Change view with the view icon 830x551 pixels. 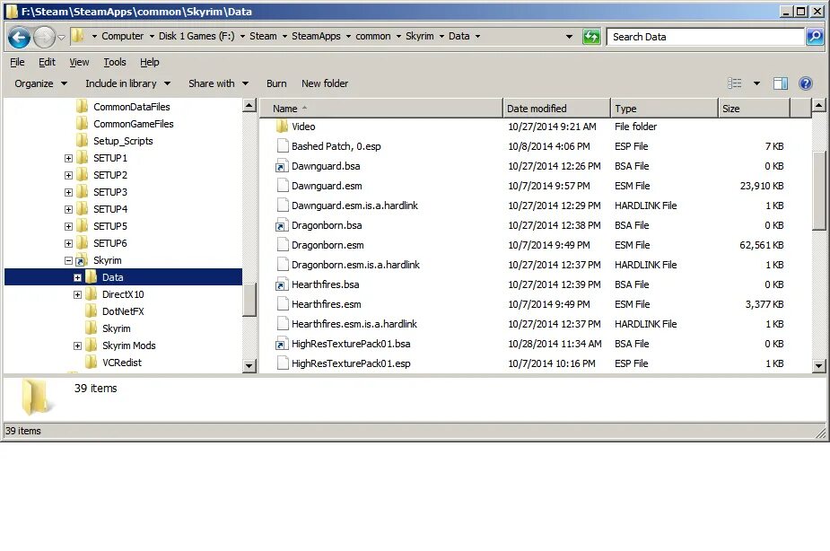point(734,83)
